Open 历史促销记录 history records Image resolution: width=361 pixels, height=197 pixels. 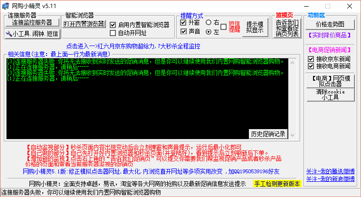(x=268, y=133)
